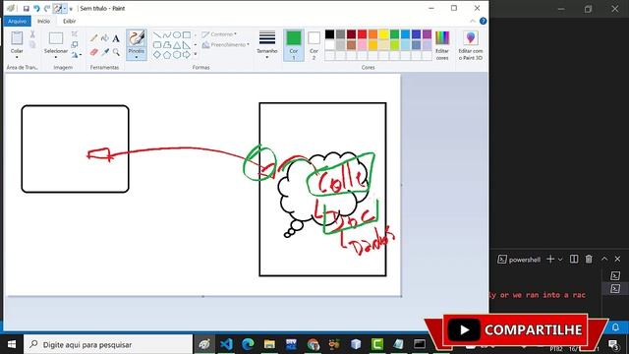The width and height of the screenshot is (629, 354).
Task: Undo the last stroke in Paint
Action: pyautogui.click(x=36, y=9)
